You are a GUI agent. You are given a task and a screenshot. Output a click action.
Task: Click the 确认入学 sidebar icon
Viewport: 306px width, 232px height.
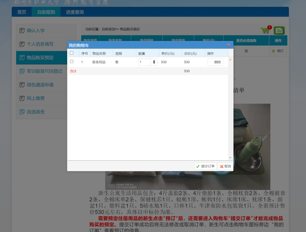pyautogui.click(x=22, y=31)
